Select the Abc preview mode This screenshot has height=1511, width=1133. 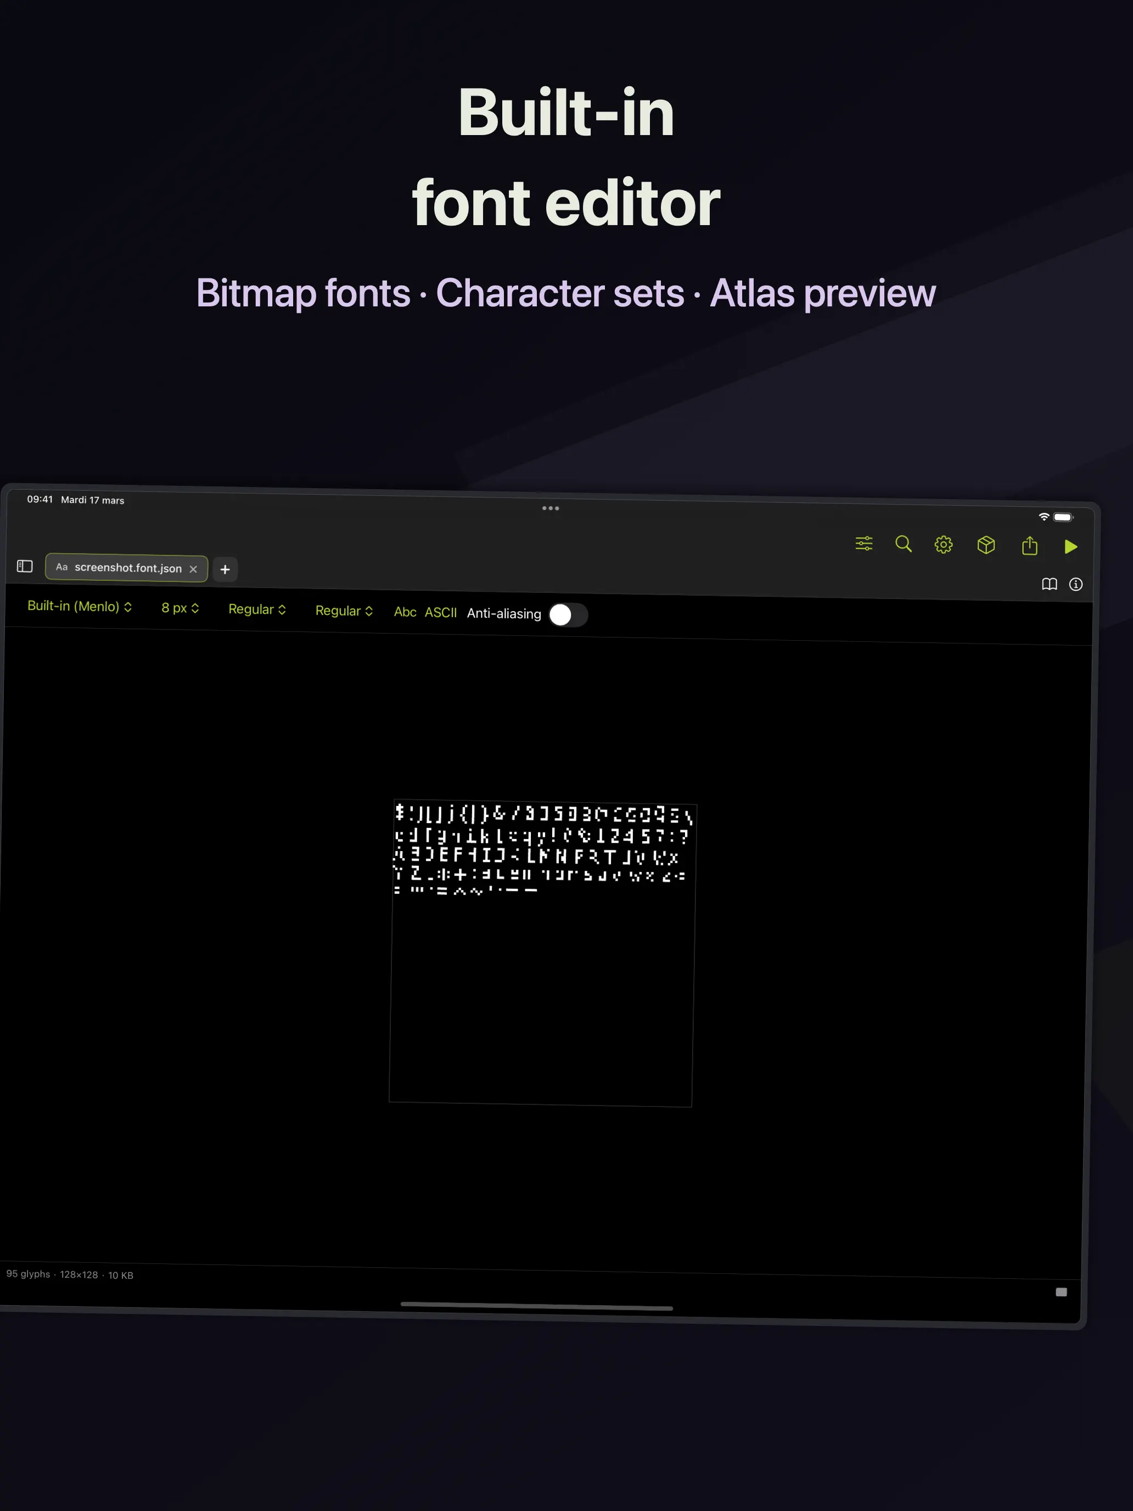pos(405,613)
